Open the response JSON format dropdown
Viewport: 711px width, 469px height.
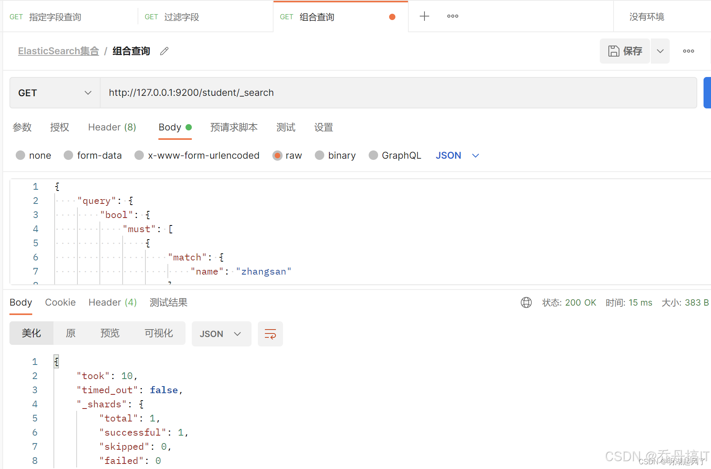(x=221, y=334)
